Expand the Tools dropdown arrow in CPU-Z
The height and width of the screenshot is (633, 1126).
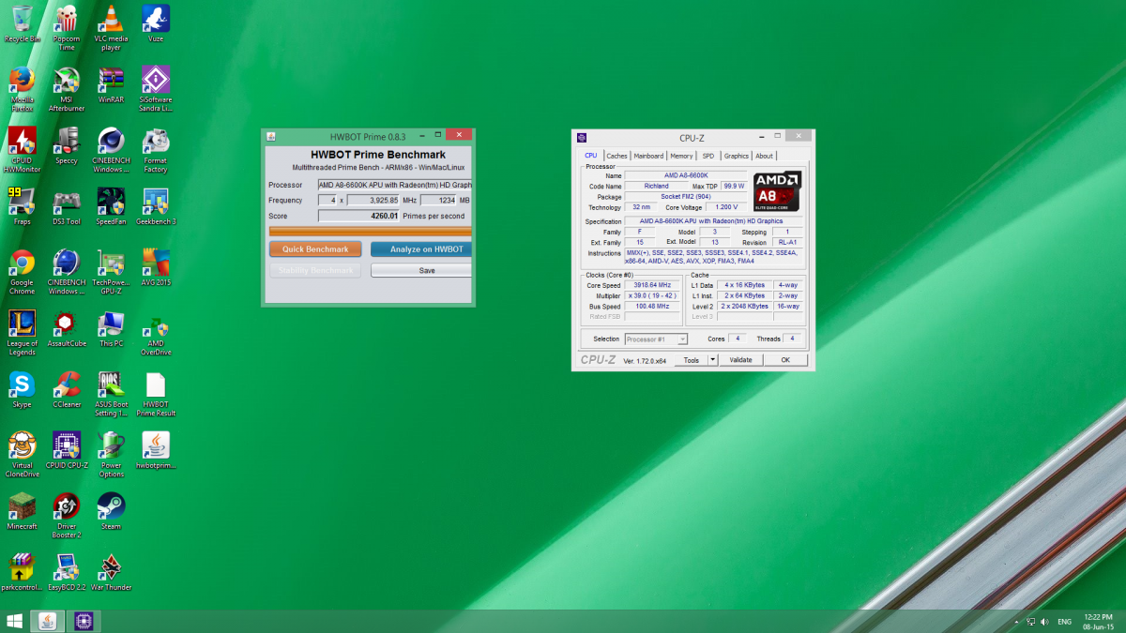click(712, 360)
